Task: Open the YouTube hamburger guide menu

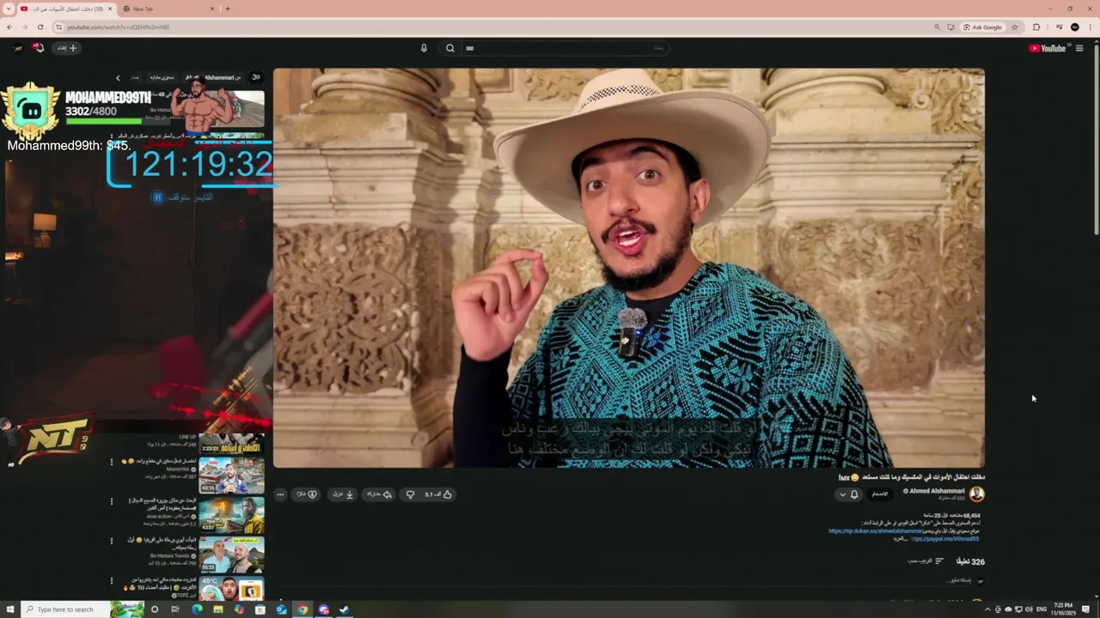Action: (1079, 48)
